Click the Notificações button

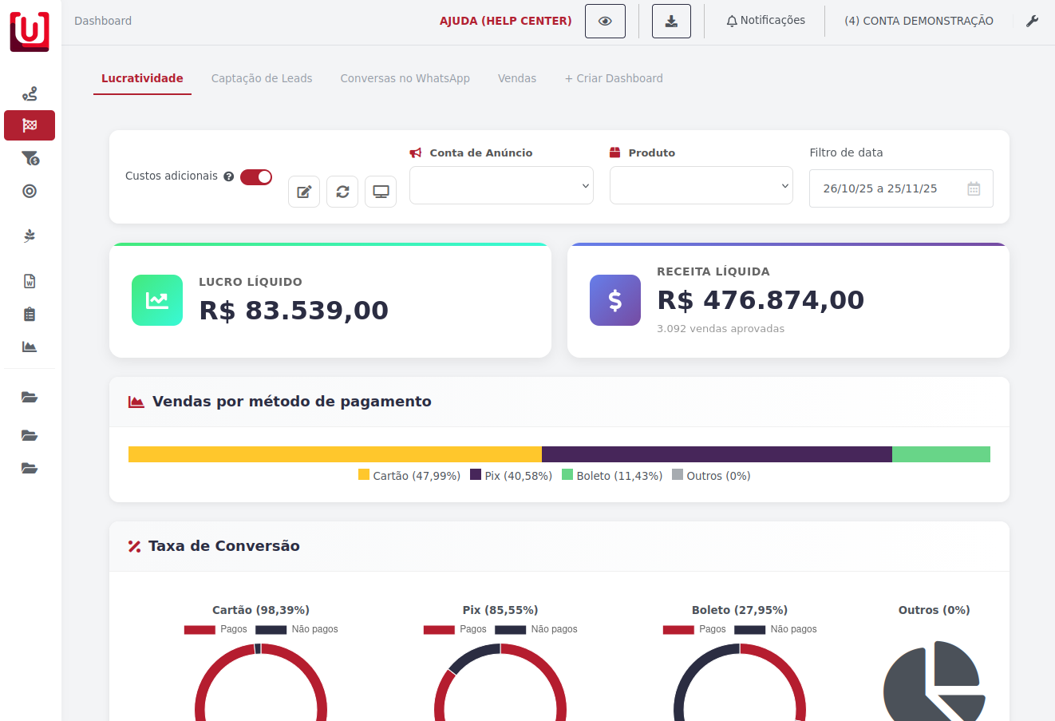pos(765,21)
